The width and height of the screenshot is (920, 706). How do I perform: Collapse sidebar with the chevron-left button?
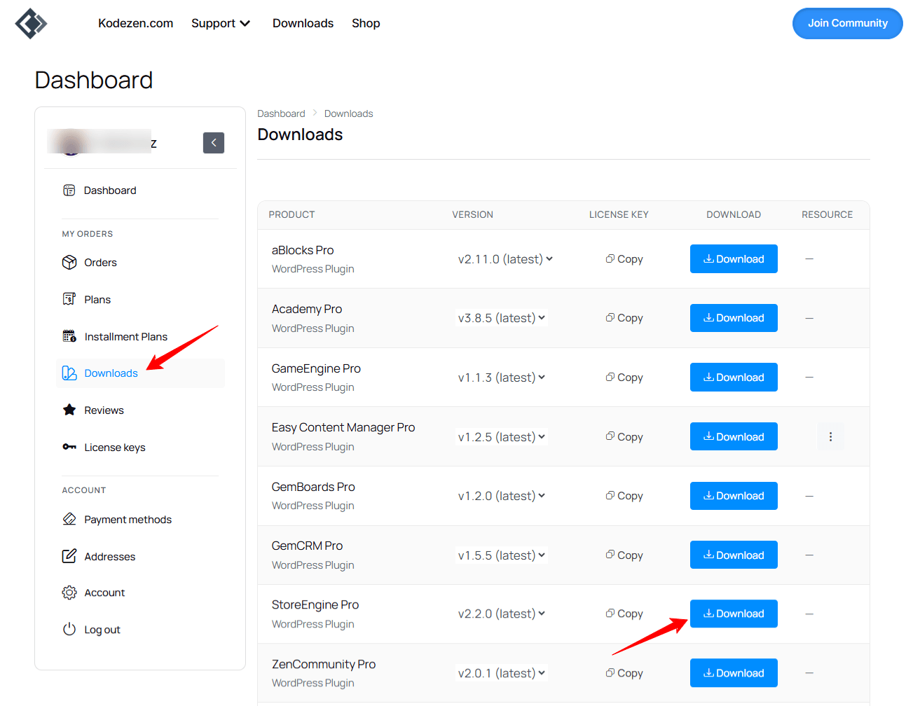point(214,143)
